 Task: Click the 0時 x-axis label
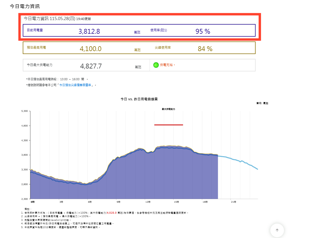(33, 202)
